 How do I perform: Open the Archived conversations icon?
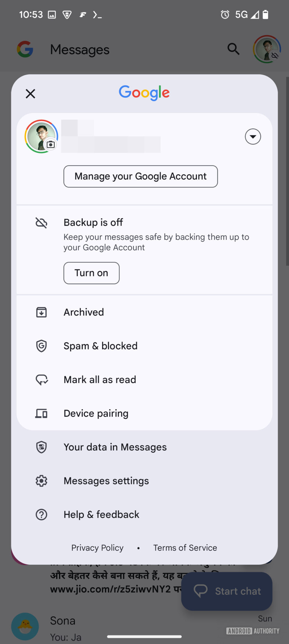pos(41,312)
